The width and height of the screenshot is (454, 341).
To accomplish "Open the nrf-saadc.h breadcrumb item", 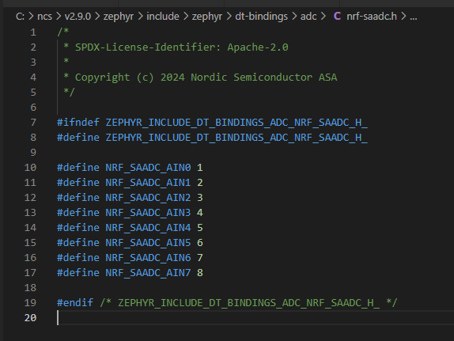I will [x=372, y=17].
